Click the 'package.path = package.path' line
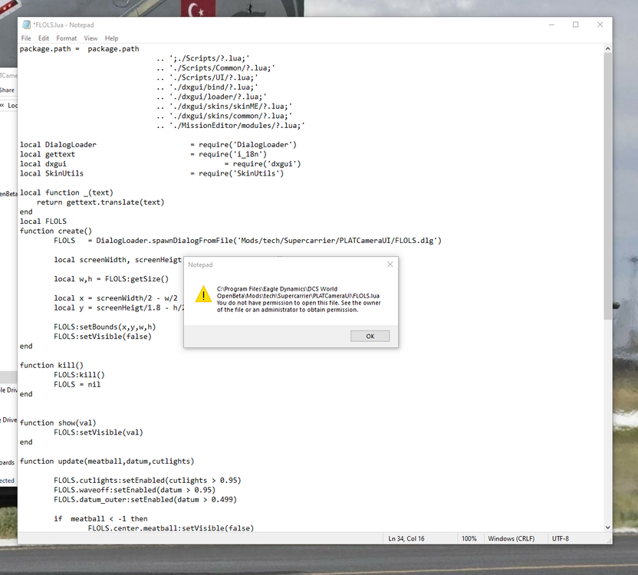The height and width of the screenshot is (575, 638). coord(79,49)
